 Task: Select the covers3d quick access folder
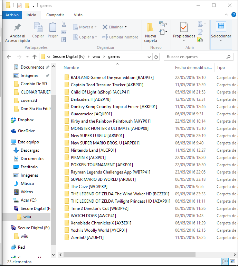coord(25,100)
